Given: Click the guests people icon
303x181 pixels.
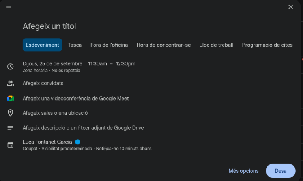Looking at the screenshot, I should 11,83.
